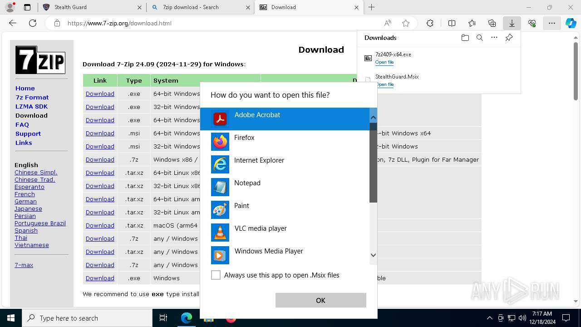Select Chinese Simpl. language link
581x327 pixels.
tap(36, 172)
